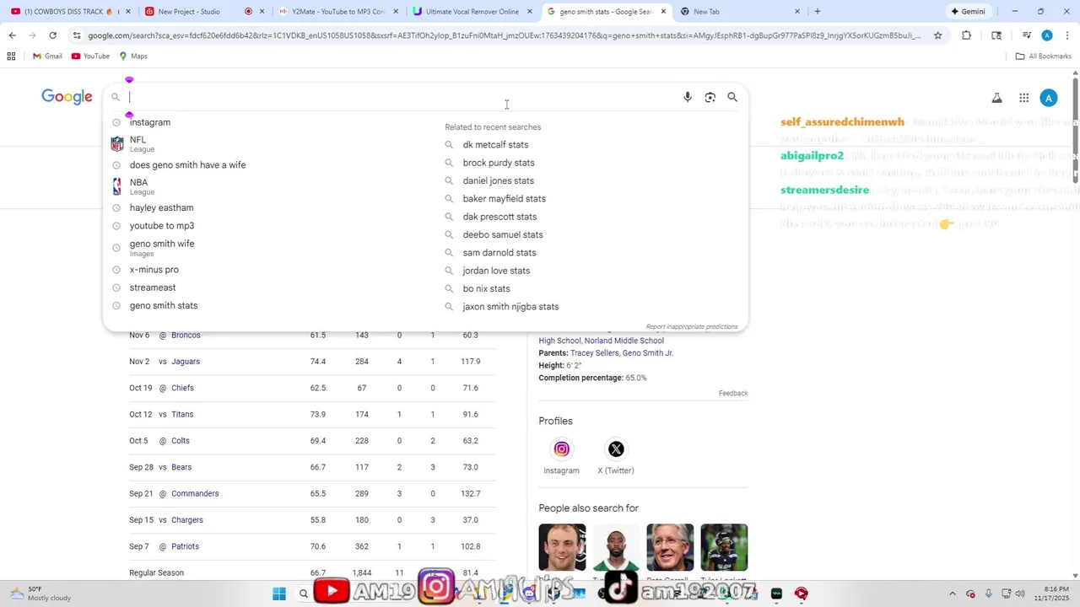The image size is (1080, 607).
Task: Open Gmail bookmark
Action: (47, 56)
